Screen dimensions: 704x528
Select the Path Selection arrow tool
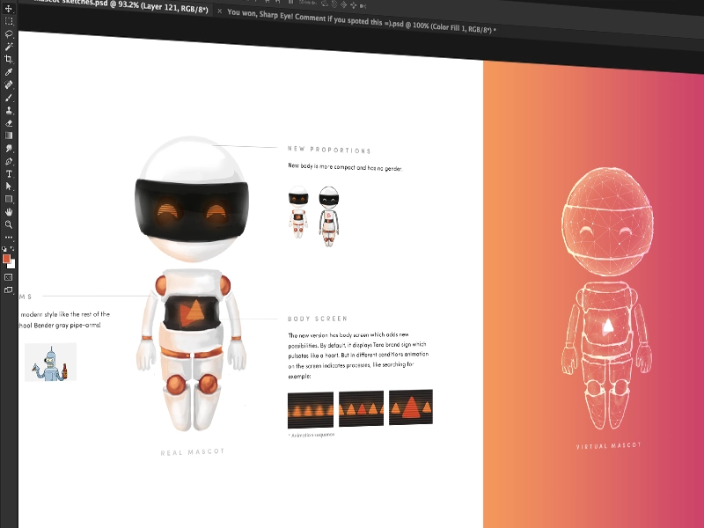point(9,187)
